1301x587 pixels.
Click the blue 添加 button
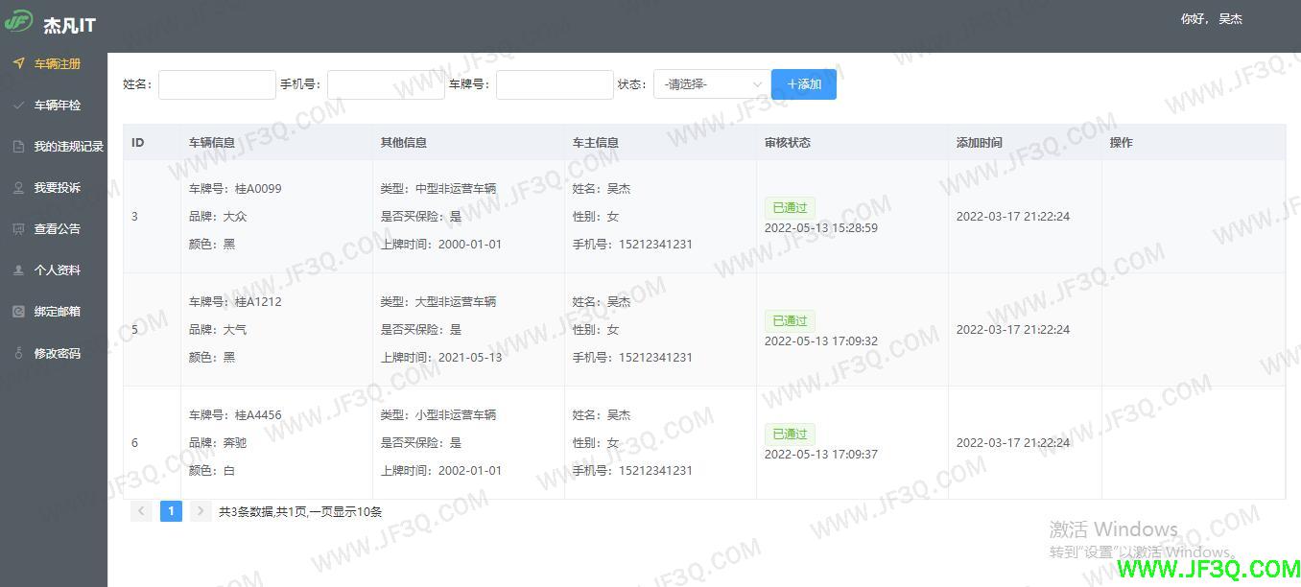(x=803, y=84)
